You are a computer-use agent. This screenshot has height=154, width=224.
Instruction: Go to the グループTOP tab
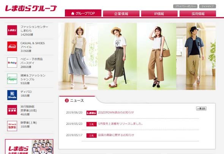click(83, 13)
